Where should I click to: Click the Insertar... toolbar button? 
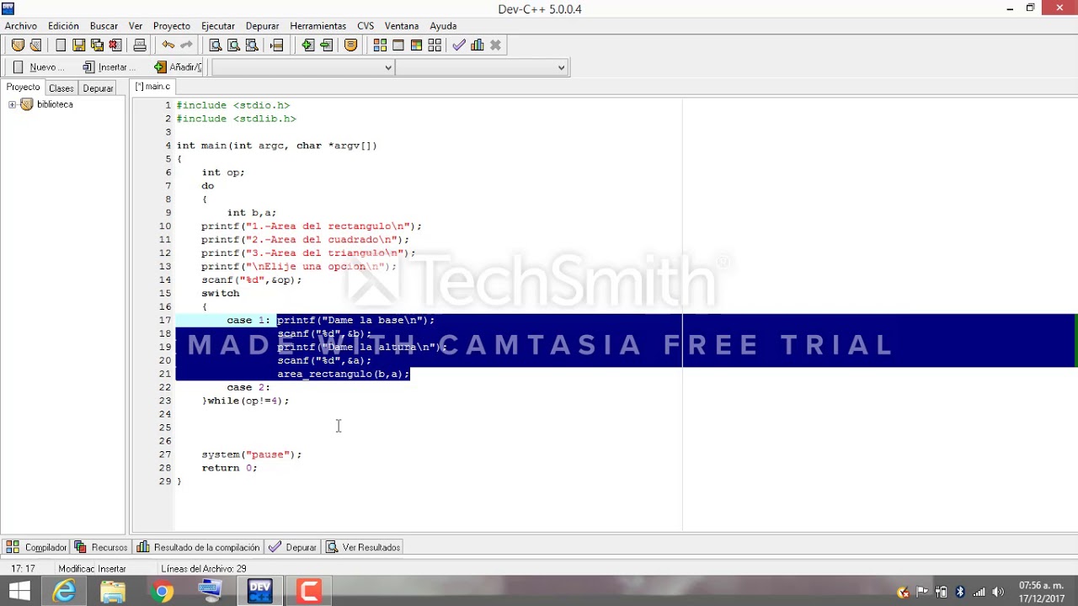[x=109, y=67]
